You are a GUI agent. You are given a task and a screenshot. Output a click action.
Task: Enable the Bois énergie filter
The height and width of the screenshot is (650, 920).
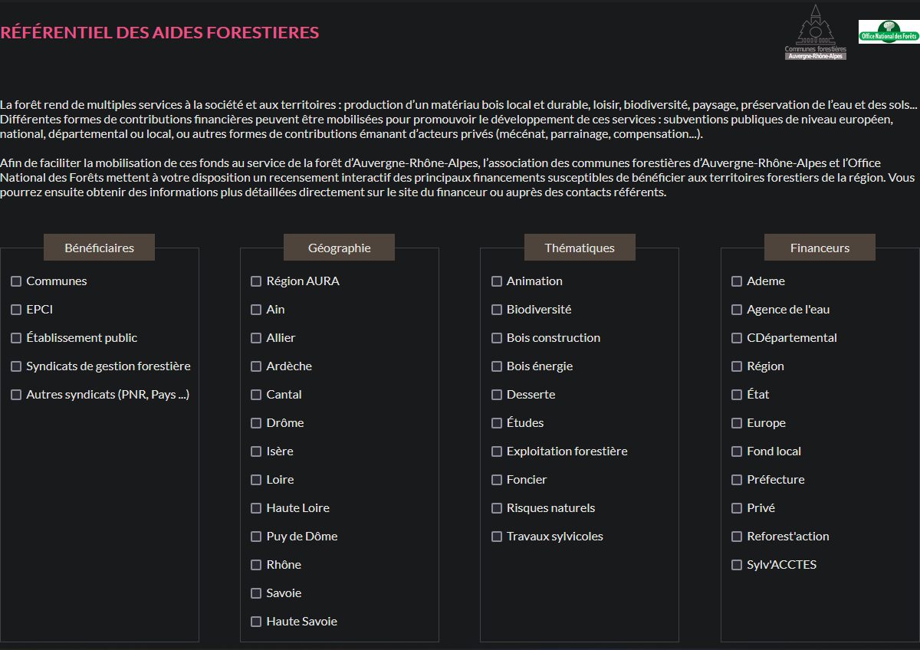click(497, 366)
